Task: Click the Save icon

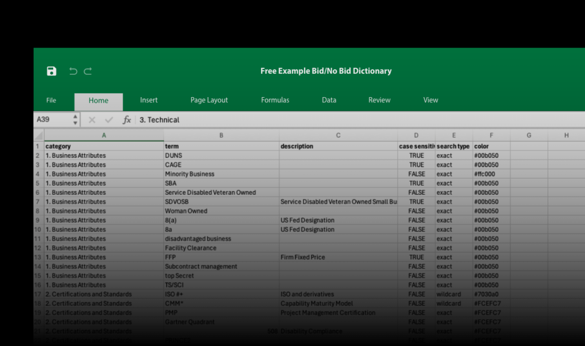Action: [x=51, y=71]
